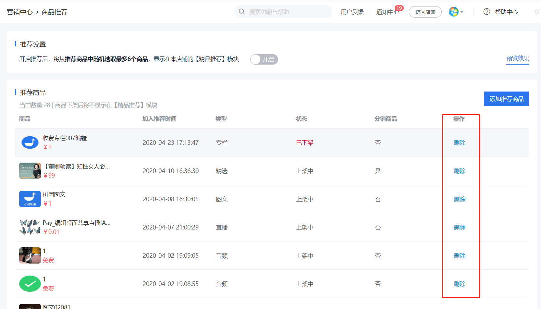Image resolution: width=541 pixels, height=309 pixels.
Task: Open 预览效果 link
Action: (x=518, y=58)
